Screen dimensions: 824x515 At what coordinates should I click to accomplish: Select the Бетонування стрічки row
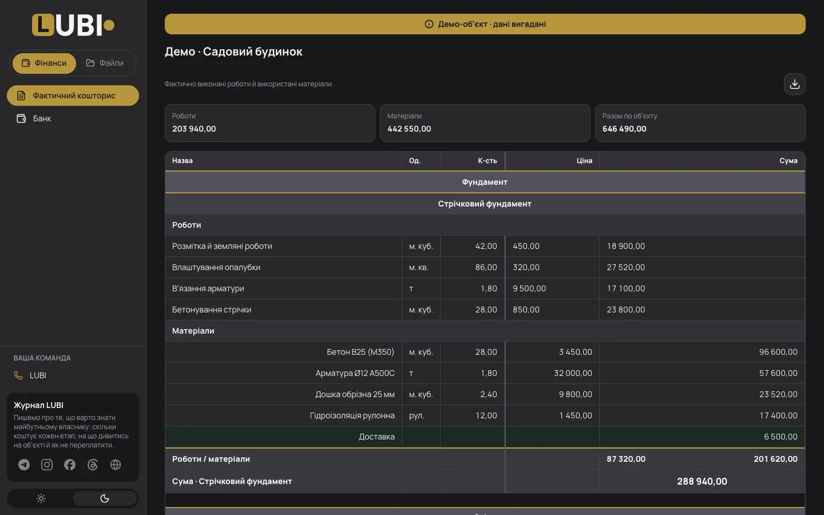[485, 310]
